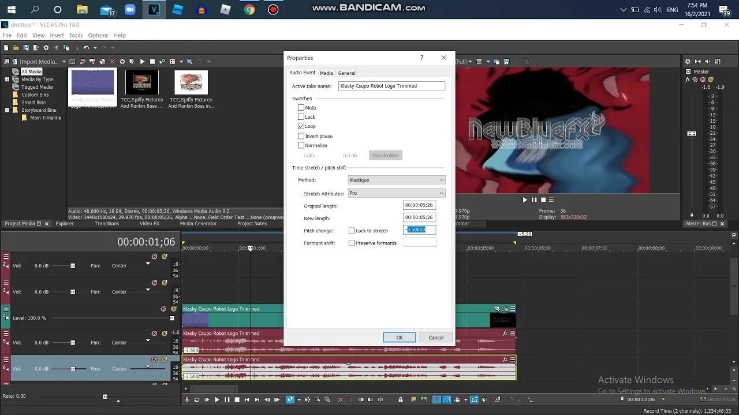Toggle mute on the selected audio track header

[x=154, y=360]
